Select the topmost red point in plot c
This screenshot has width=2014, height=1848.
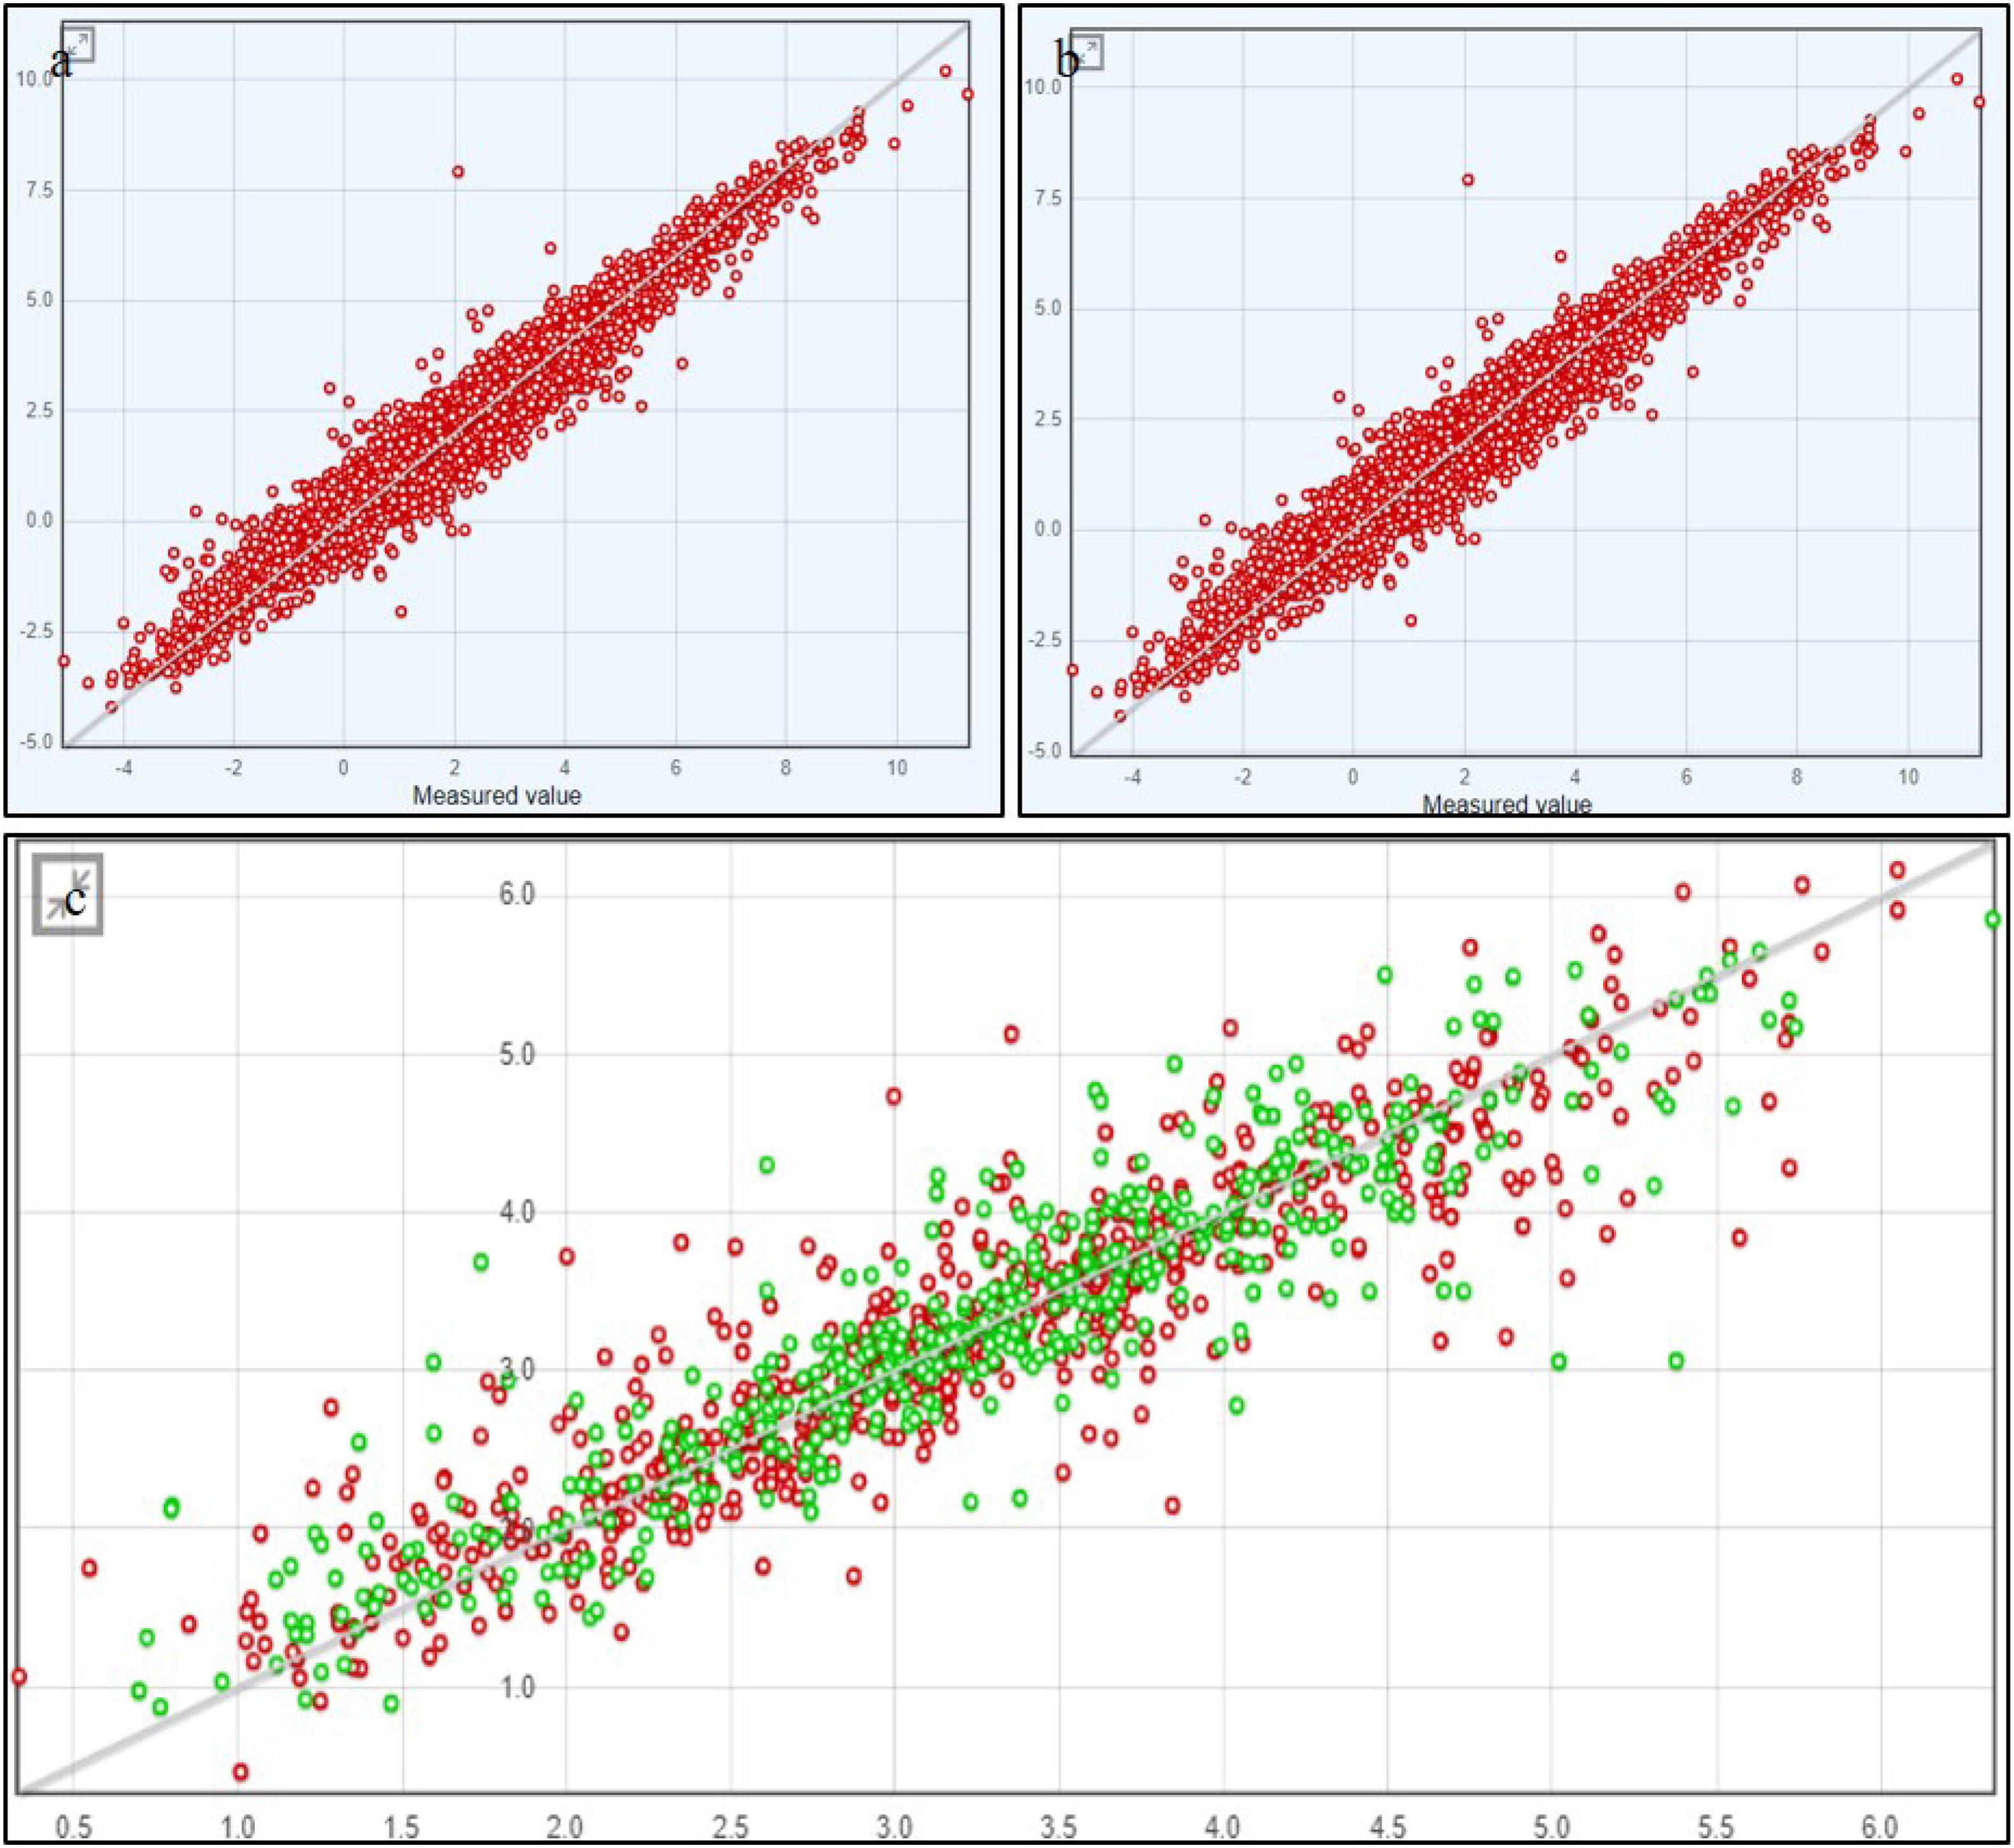point(1897,870)
